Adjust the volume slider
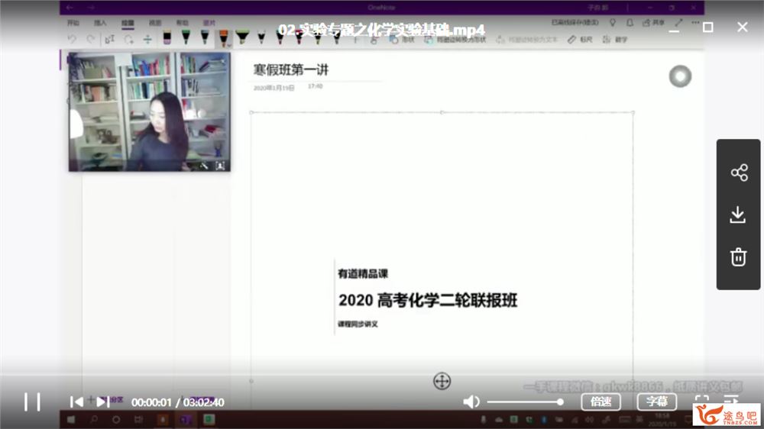The height and width of the screenshot is (429, 764). (x=524, y=402)
